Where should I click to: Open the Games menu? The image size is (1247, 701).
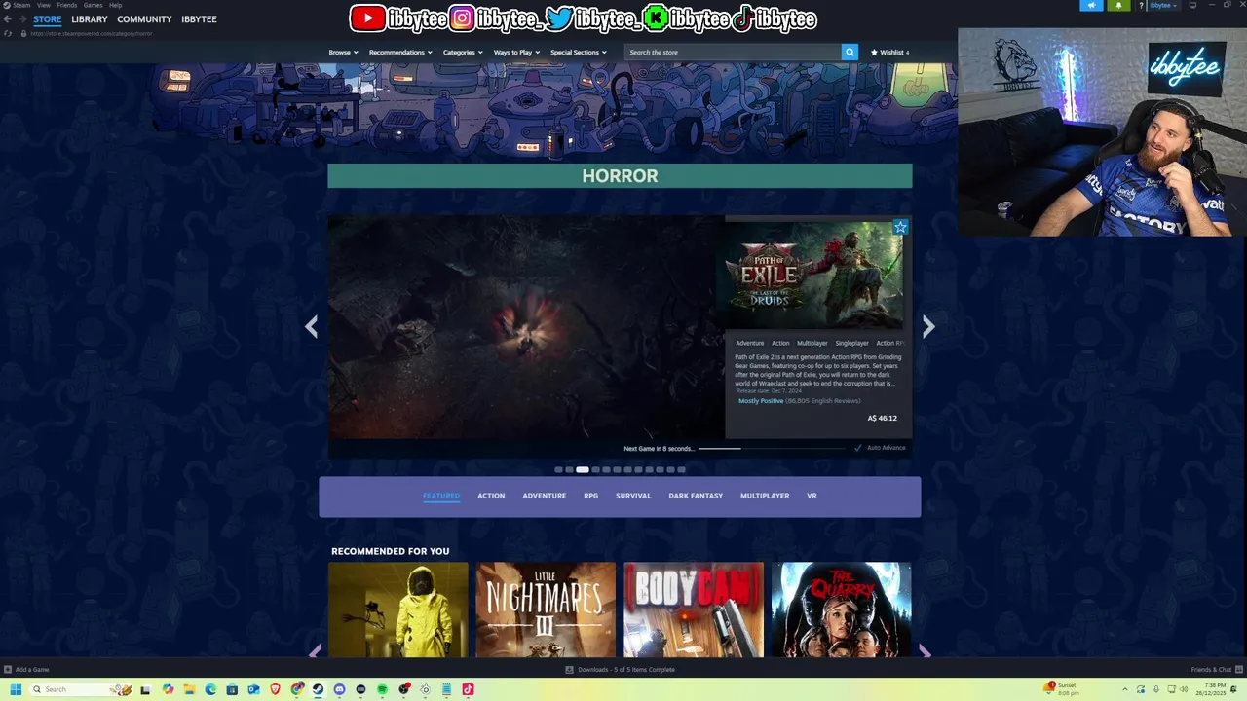point(93,5)
